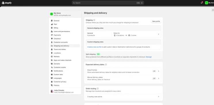Click the Custom data icon in sidebar
The image size is (214, 105).
(x=52, y=75)
